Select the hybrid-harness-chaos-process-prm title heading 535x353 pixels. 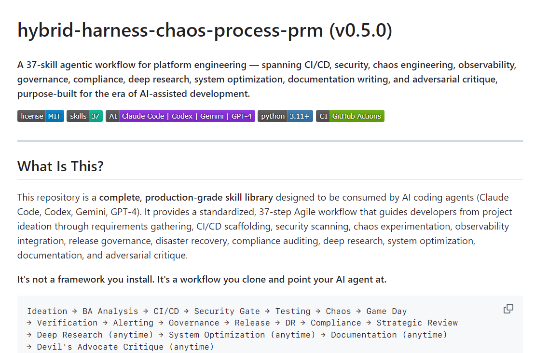[x=205, y=30]
